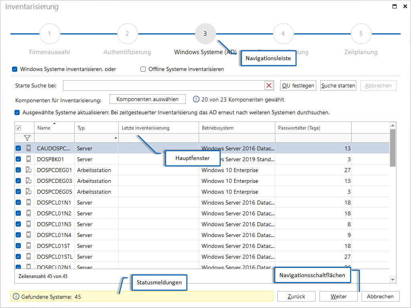Uncheck the DOSPCDEG03 row checkbox

[18, 181]
